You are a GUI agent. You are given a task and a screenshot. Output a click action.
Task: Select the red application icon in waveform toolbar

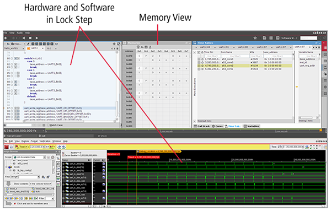pyautogui.click(x=6, y=147)
